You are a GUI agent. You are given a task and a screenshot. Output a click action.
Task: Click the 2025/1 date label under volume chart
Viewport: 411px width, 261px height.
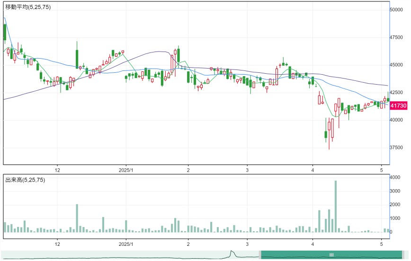point(126,244)
